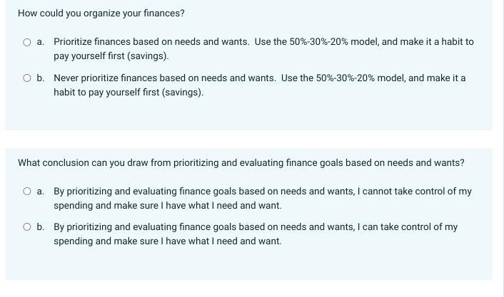Select radio button for "Prioritize finances based on needs"
Screen dimensions: 504x297
(27, 42)
